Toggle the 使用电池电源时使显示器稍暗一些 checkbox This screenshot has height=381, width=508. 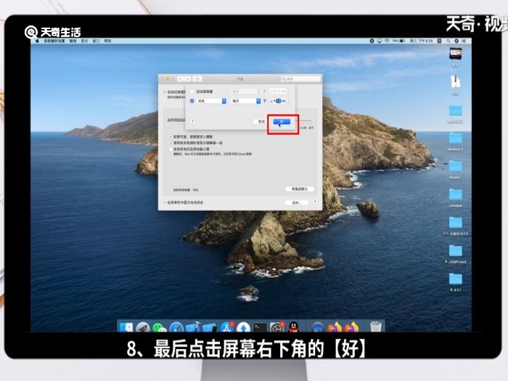(x=171, y=143)
